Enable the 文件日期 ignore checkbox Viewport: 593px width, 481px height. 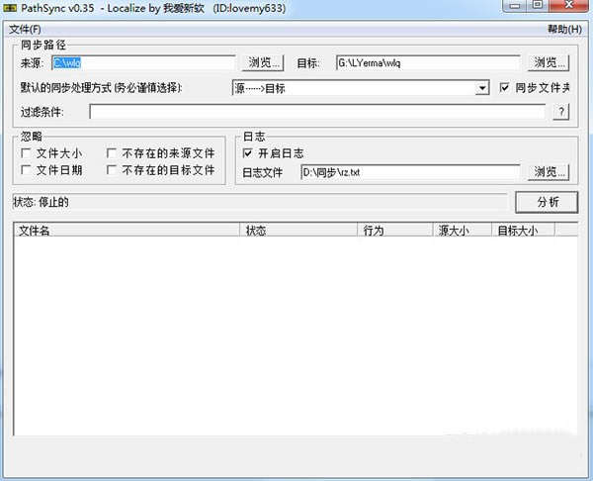click(27, 170)
